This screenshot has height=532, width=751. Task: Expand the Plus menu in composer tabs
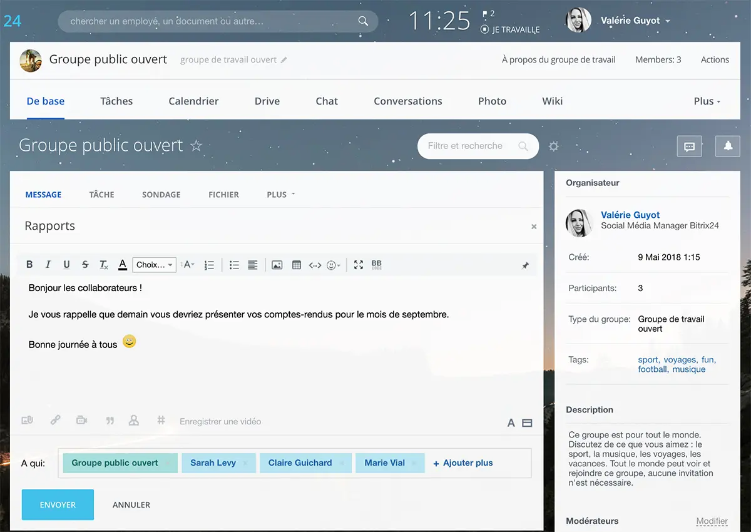[280, 195]
